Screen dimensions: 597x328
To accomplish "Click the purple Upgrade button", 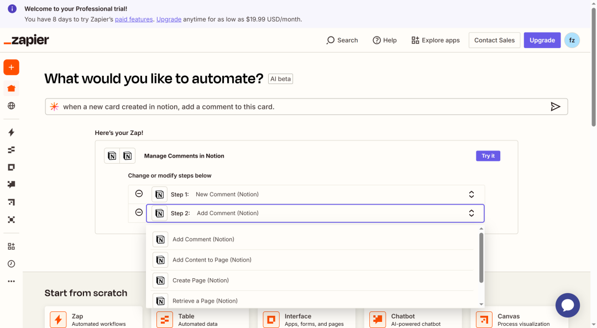I will [542, 40].
